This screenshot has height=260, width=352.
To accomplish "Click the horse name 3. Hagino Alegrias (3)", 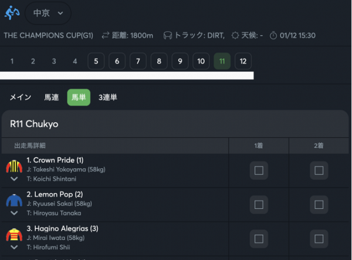I will [x=62, y=228].
